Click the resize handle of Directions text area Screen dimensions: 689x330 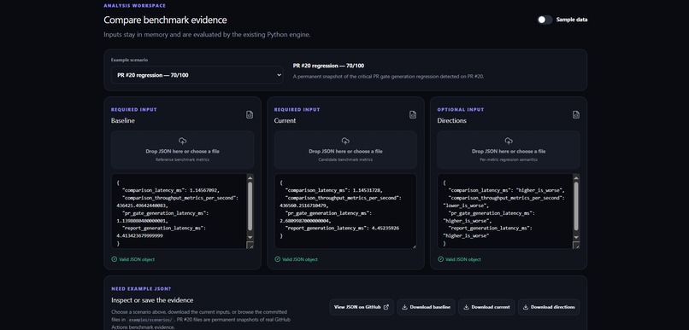coord(576,245)
